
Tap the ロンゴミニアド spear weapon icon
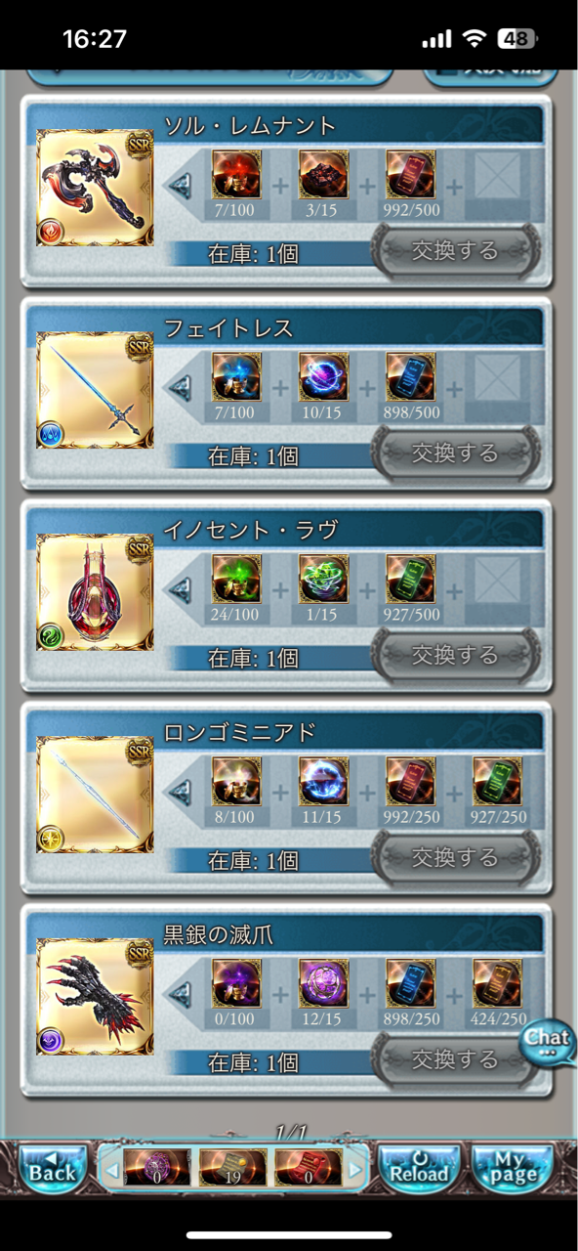click(x=95, y=795)
